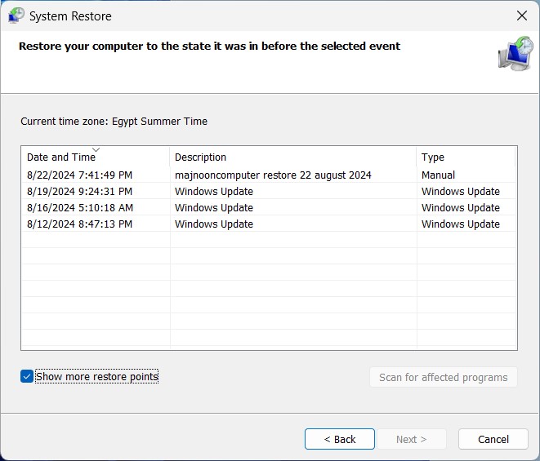Close the System Restore window
Screen dimensions: 540x461
pos(522,16)
